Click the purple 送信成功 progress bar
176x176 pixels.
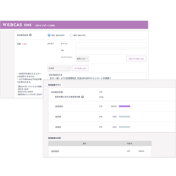(125, 106)
